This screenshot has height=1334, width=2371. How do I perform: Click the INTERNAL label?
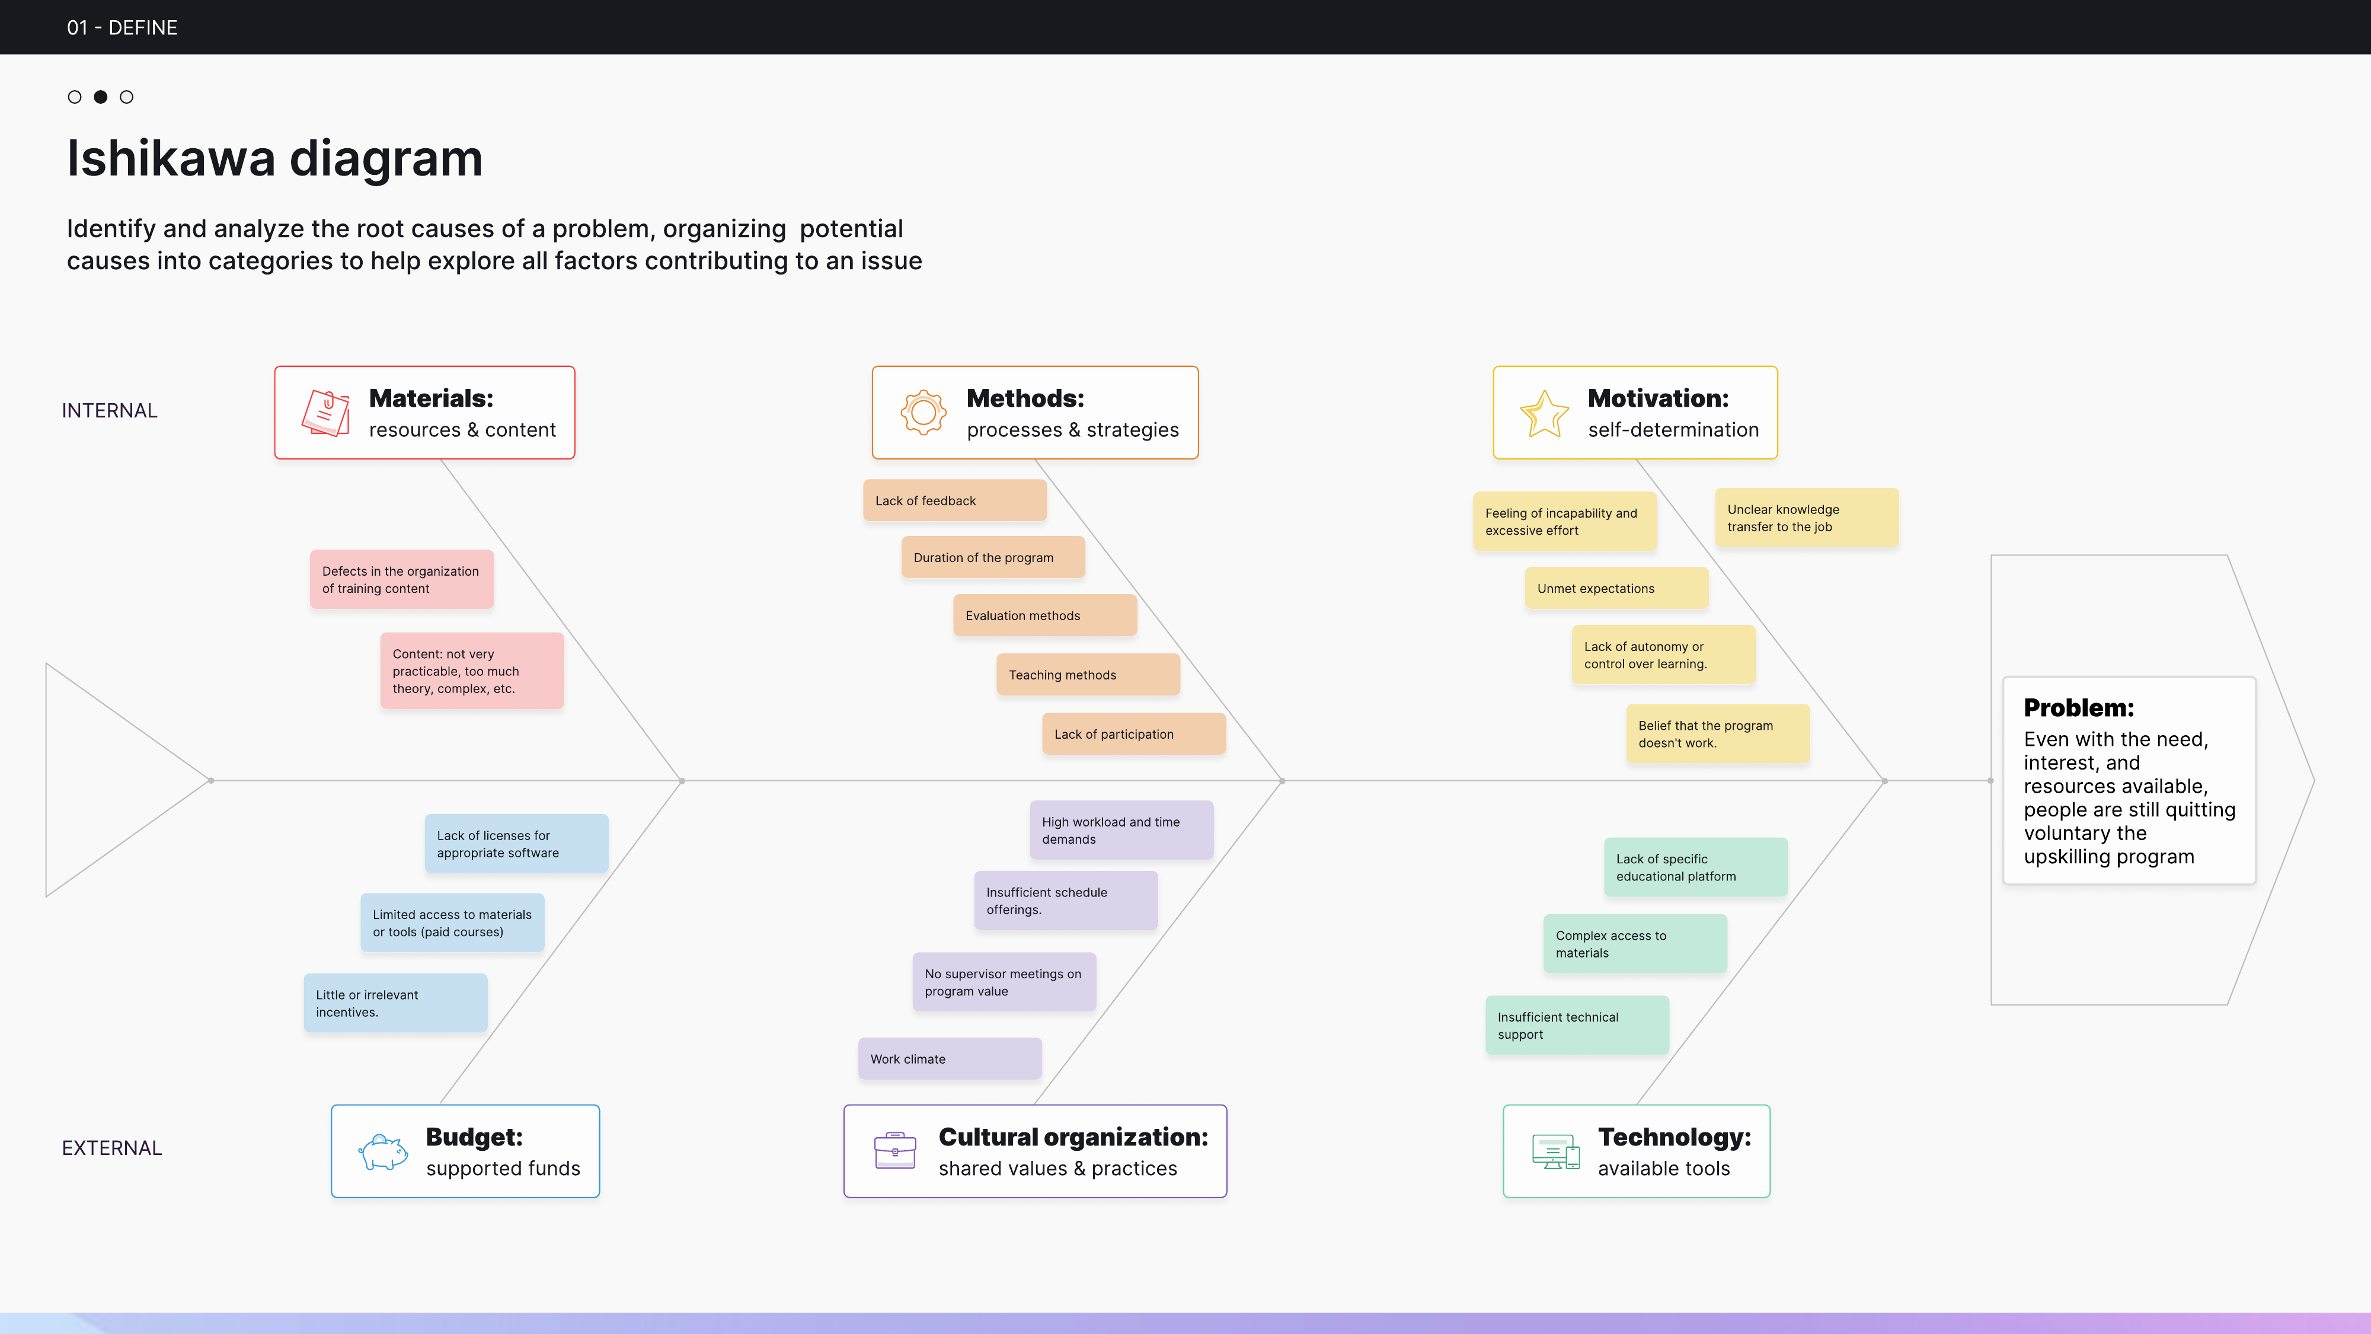(110, 411)
